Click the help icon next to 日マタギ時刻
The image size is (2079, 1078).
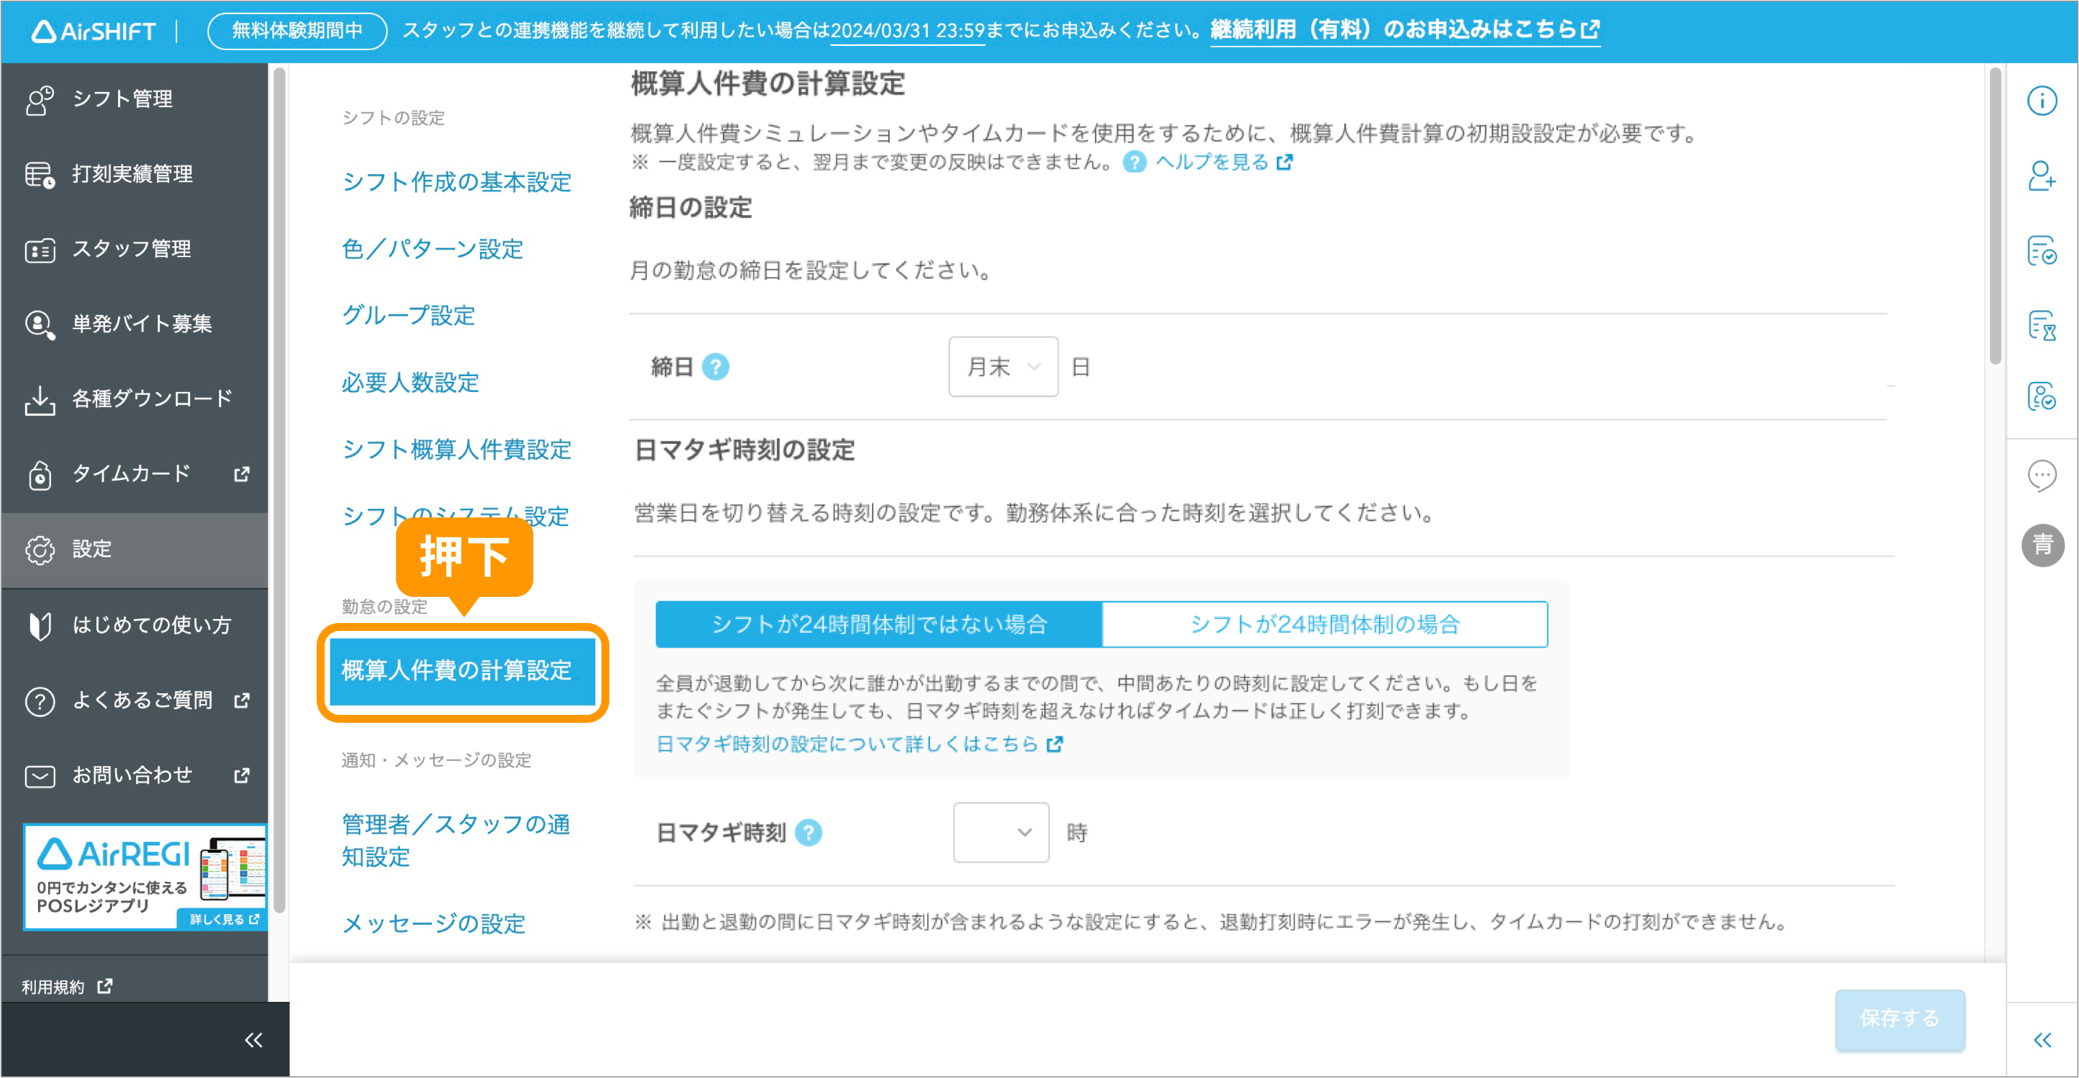(x=808, y=833)
